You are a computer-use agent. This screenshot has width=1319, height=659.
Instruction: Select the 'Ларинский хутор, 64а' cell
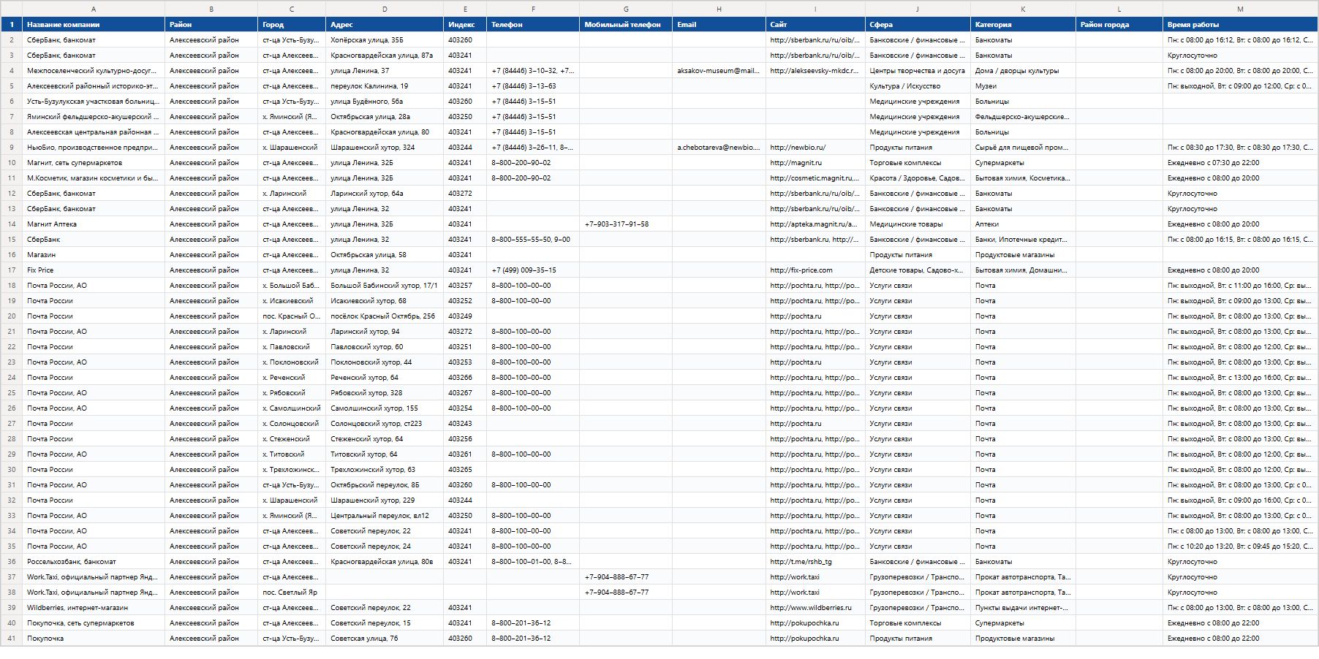click(385, 194)
